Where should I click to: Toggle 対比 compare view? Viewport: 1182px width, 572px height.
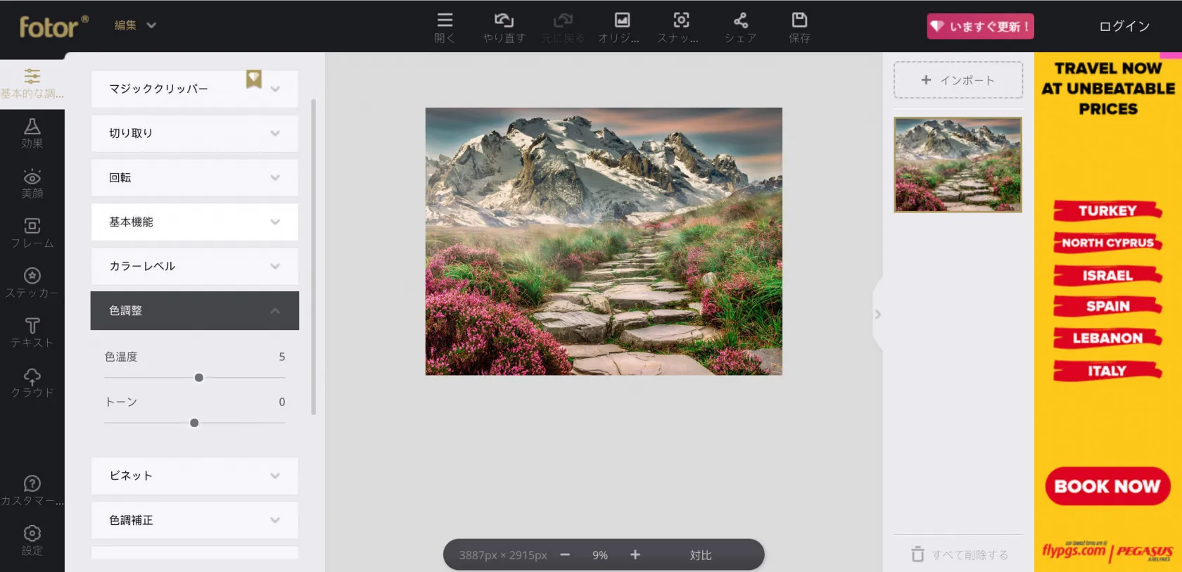[700, 555]
